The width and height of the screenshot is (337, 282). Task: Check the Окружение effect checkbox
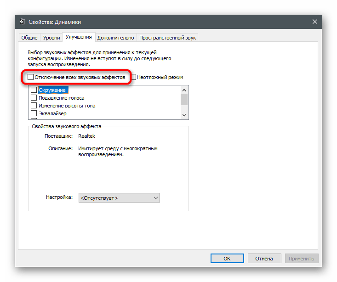[34, 90]
